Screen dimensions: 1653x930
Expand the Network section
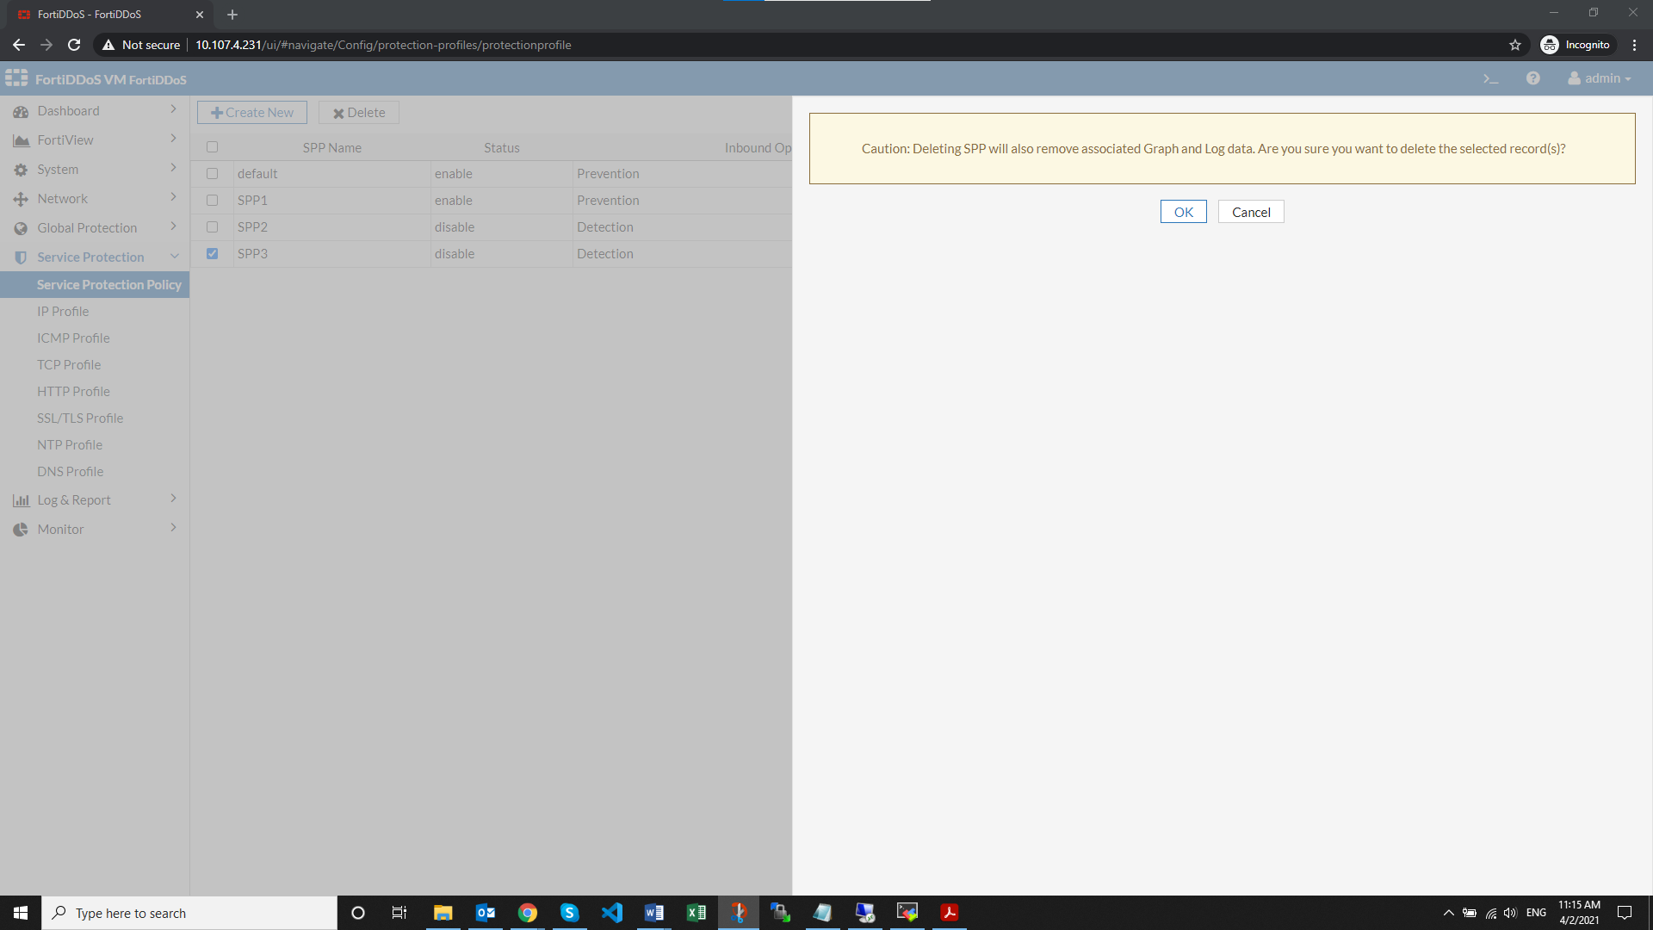[x=173, y=197]
